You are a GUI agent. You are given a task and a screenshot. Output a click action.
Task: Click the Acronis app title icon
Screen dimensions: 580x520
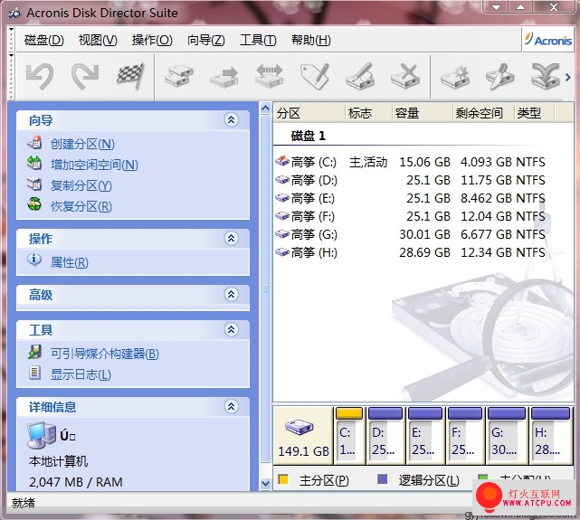click(x=14, y=13)
